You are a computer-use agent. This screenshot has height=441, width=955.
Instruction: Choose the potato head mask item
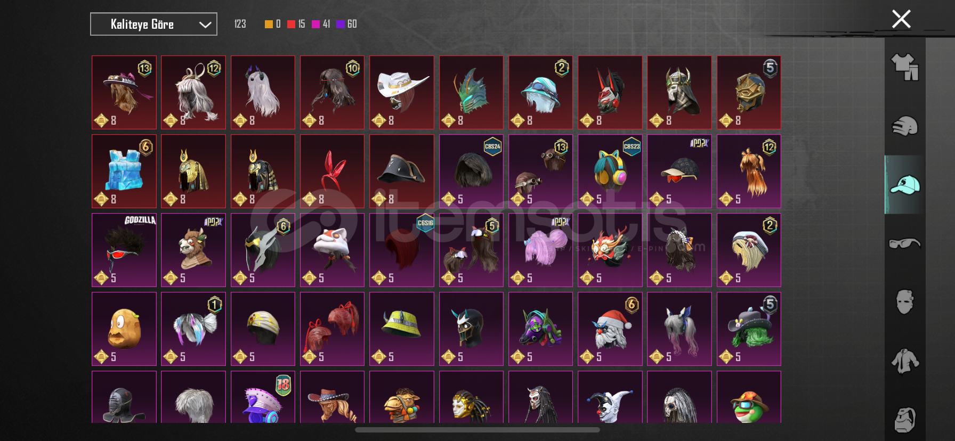[124, 329]
